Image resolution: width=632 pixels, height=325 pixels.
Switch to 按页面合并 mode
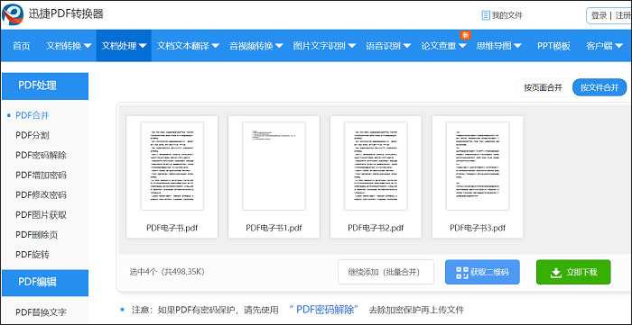[543, 87]
